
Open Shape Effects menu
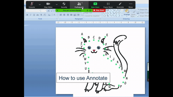tap(143, 16)
